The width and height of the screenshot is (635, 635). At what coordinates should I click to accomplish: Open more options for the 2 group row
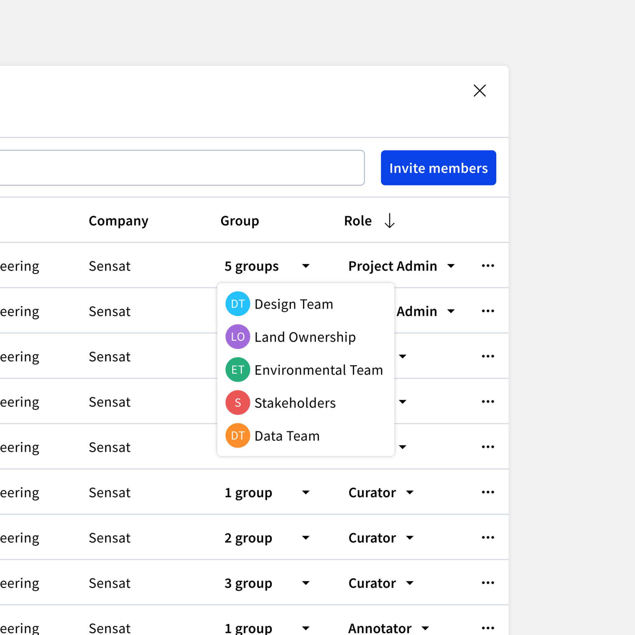pos(488,537)
